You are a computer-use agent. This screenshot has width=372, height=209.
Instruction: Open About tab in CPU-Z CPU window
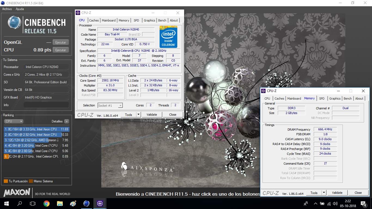coord(174,20)
